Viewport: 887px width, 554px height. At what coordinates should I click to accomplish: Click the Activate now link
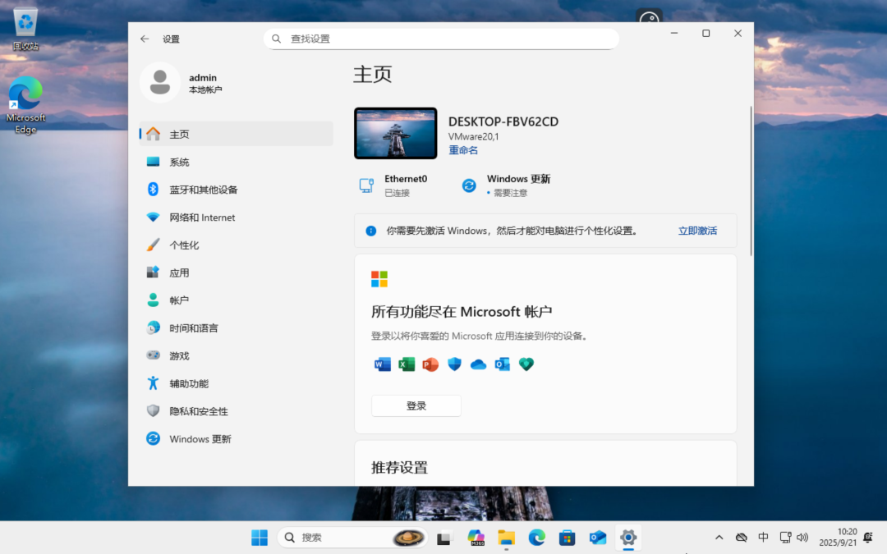[697, 231]
